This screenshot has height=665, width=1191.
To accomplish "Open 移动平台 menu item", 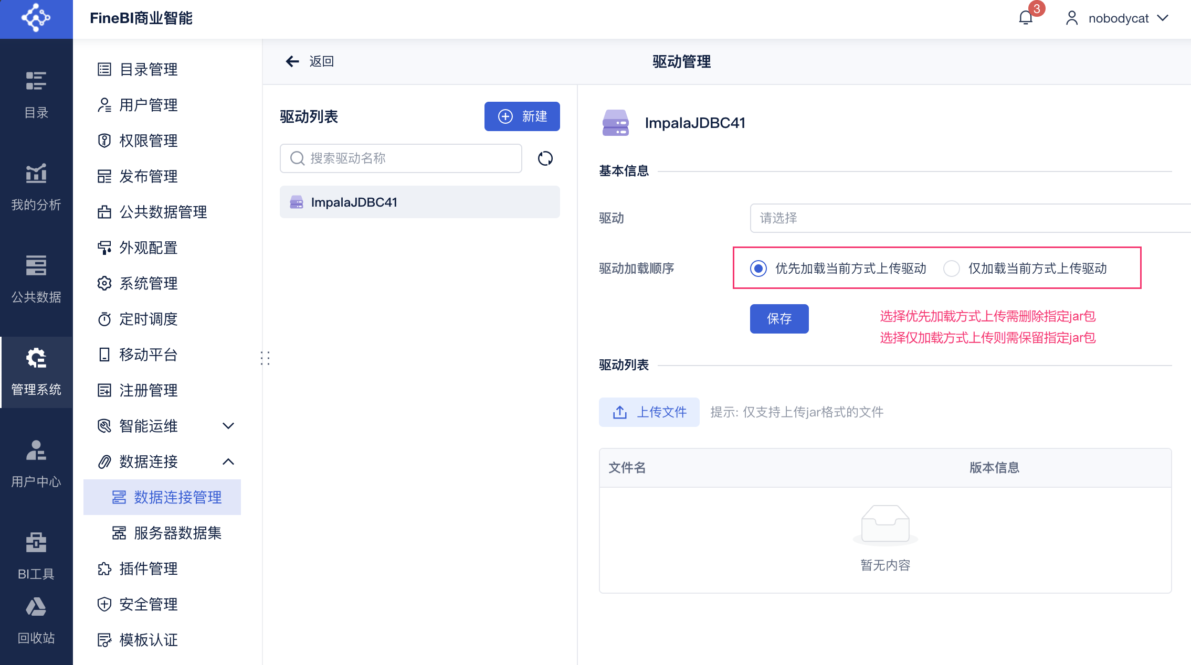I will pos(162,355).
